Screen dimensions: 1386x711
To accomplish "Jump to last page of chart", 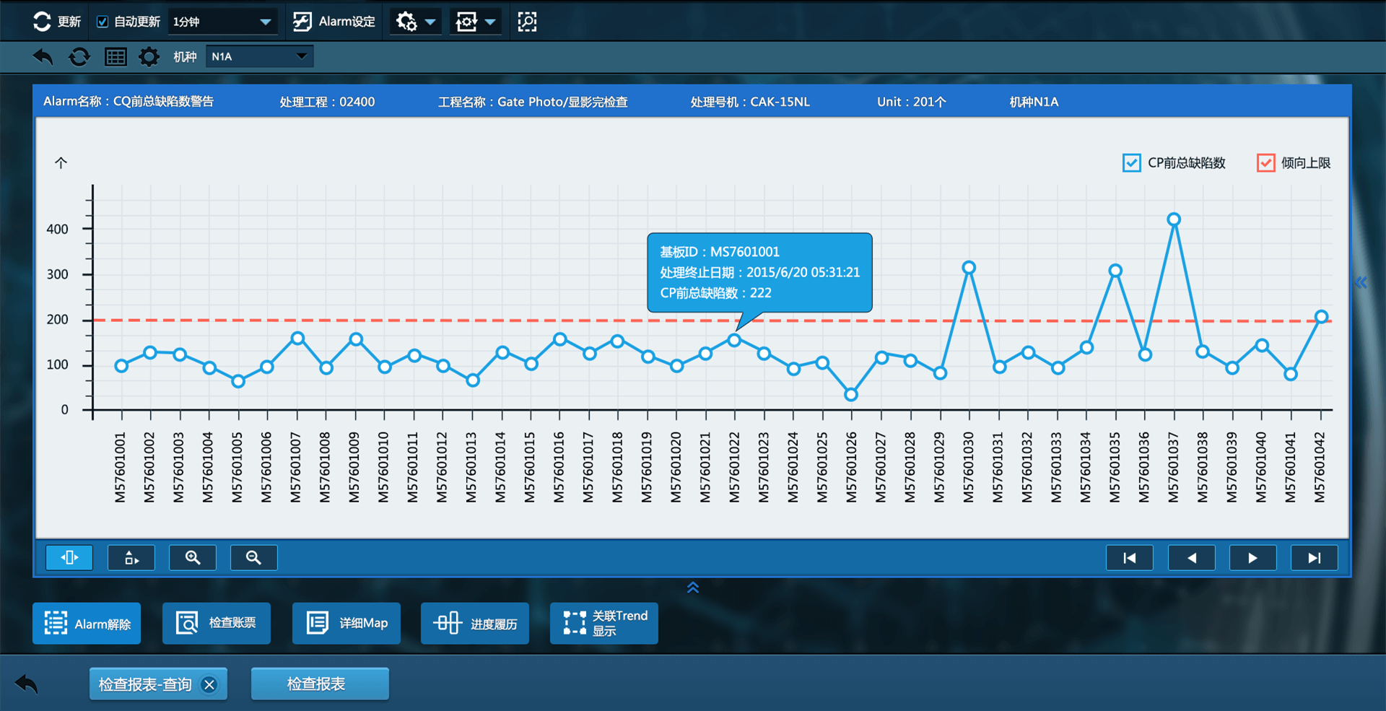I will coord(1315,557).
